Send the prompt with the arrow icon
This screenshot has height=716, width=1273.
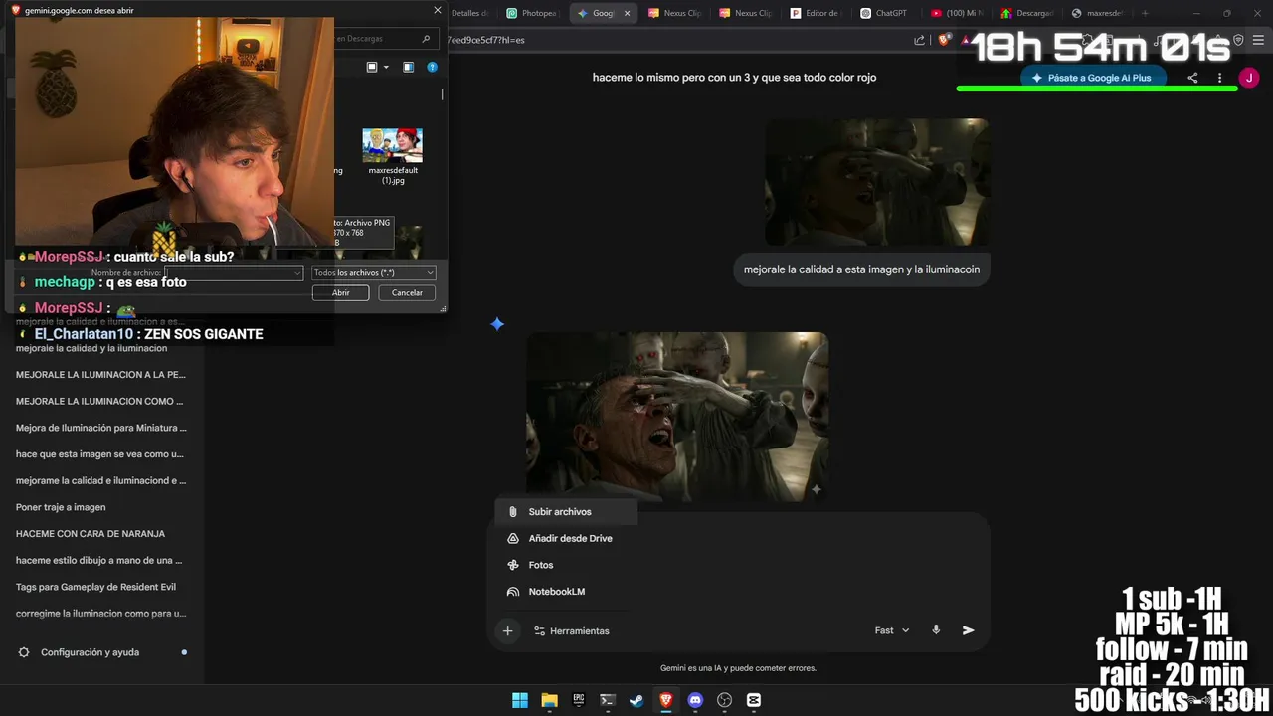click(x=969, y=630)
